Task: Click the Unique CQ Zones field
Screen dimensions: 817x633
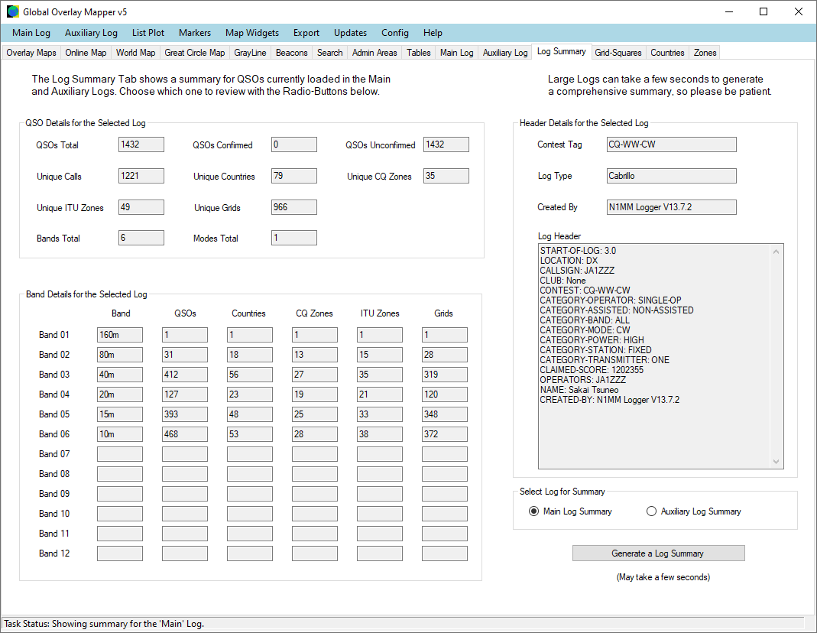Action: point(446,176)
